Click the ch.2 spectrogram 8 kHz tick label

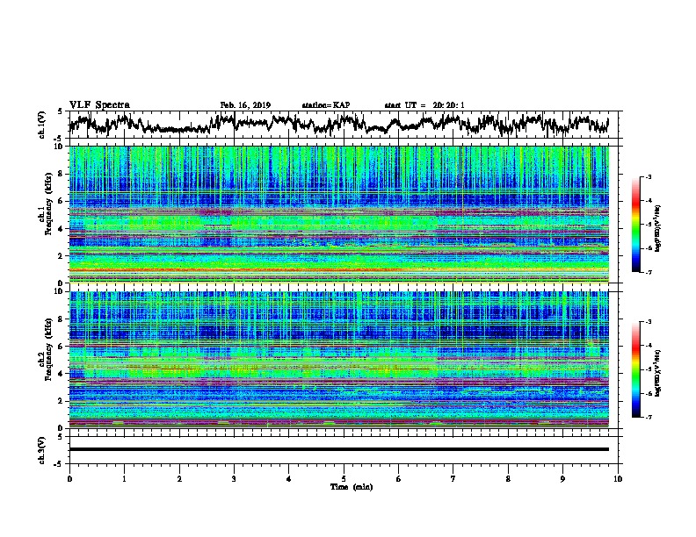point(62,319)
